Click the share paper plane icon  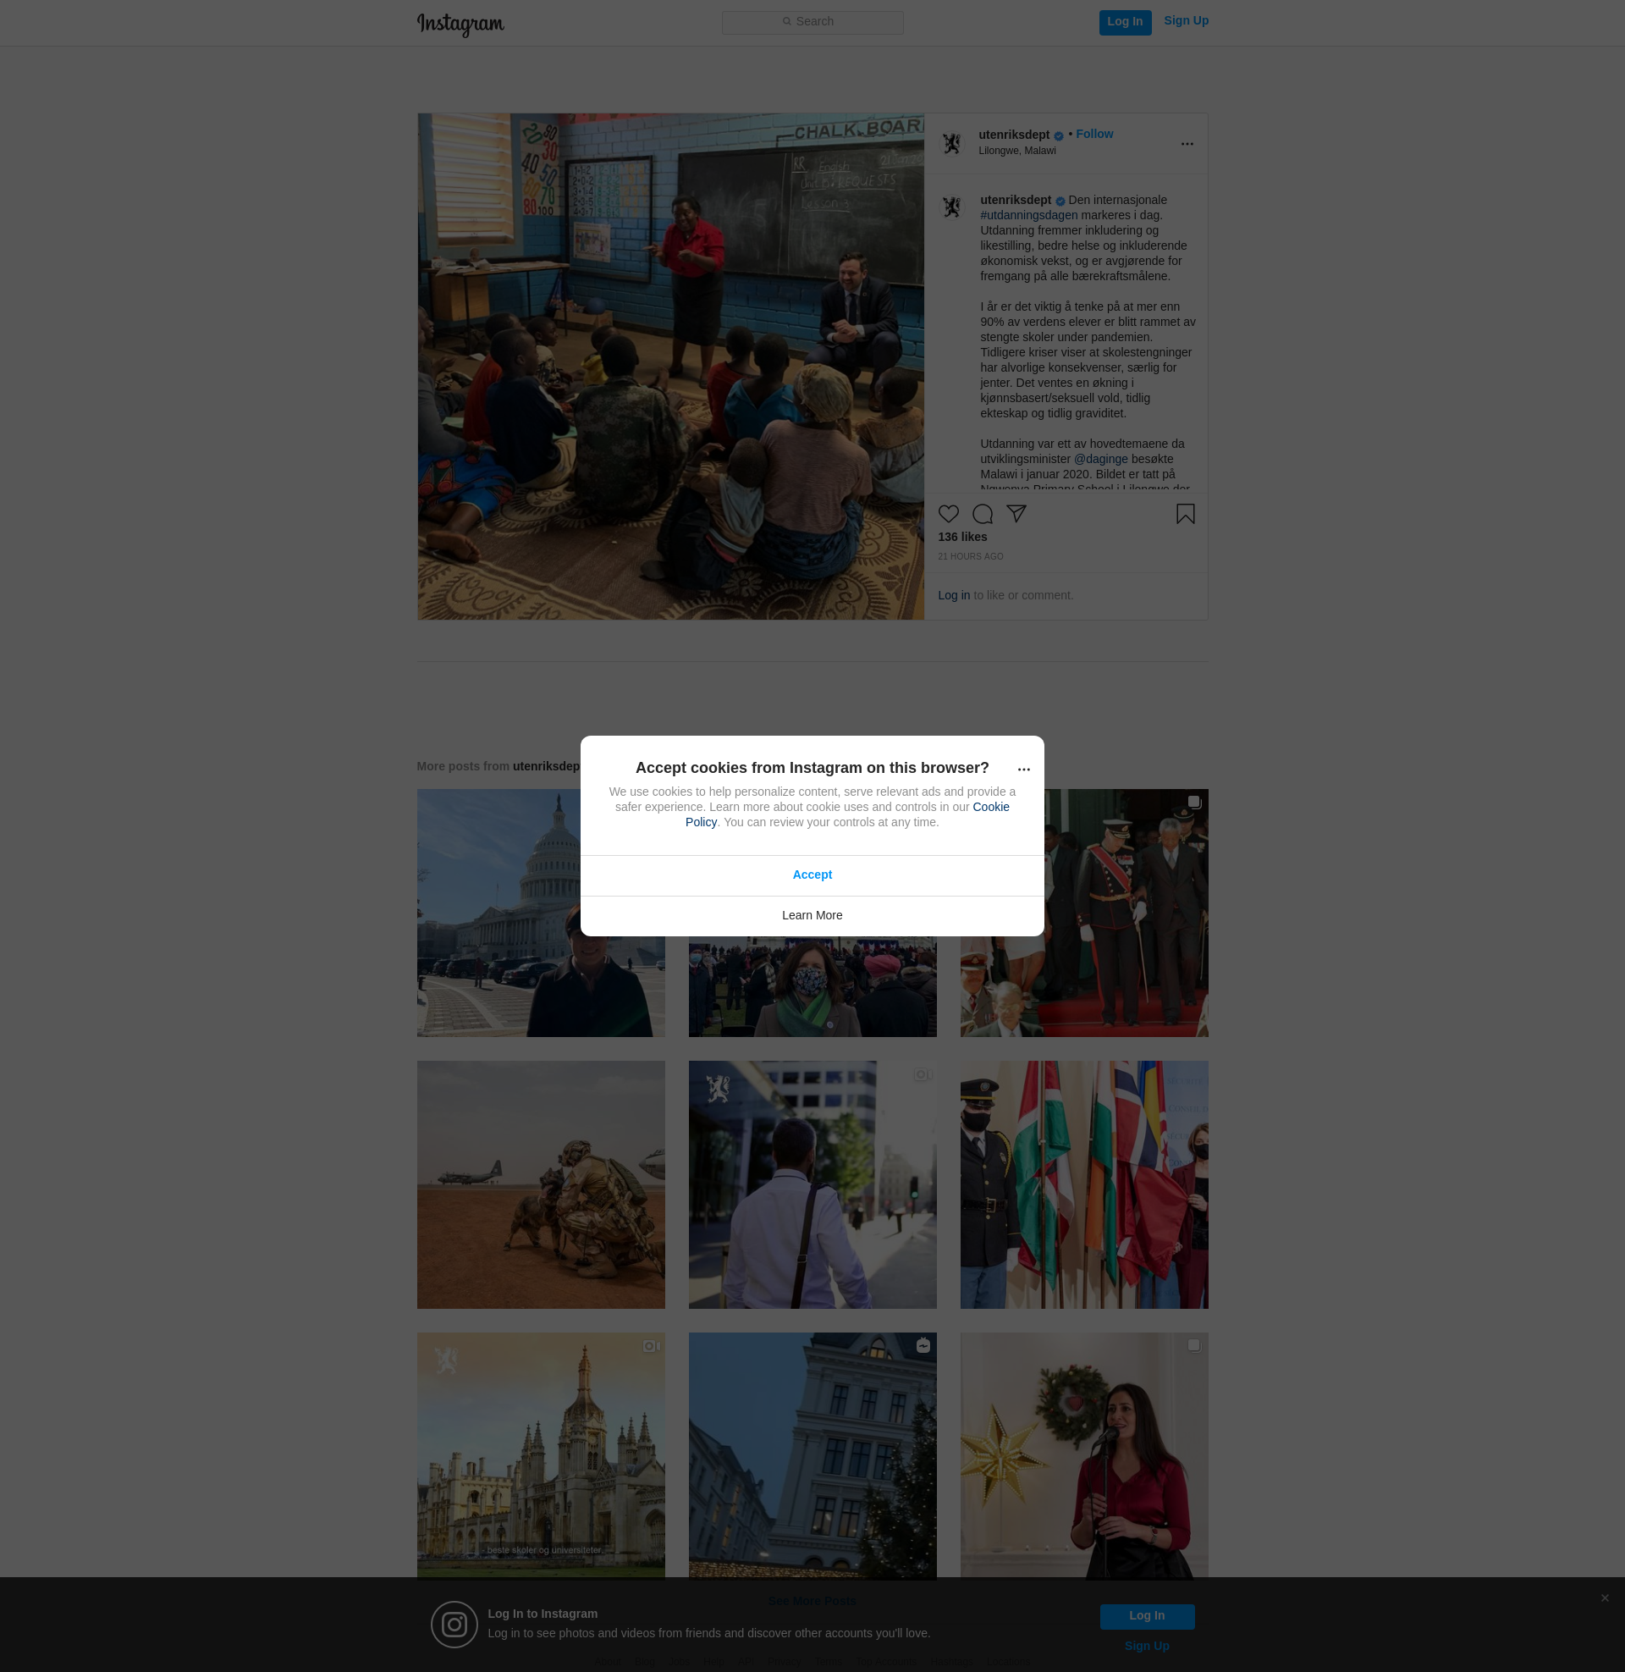1016,514
